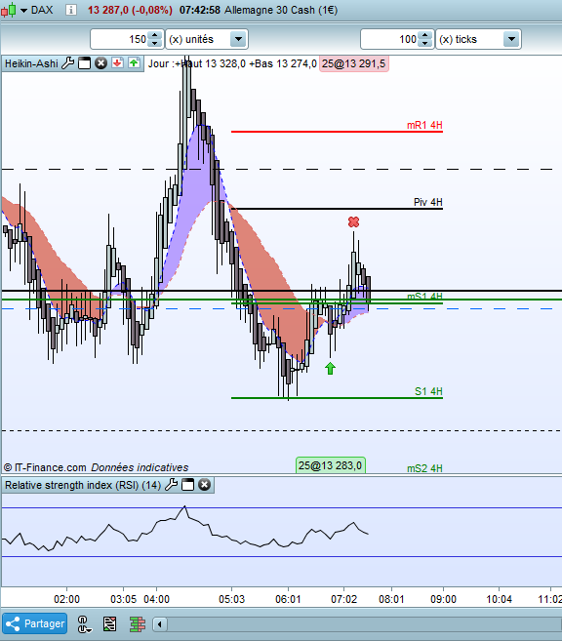The width and height of the screenshot is (562, 641).
Task: Decrease the 150 units value
Action: [154, 43]
